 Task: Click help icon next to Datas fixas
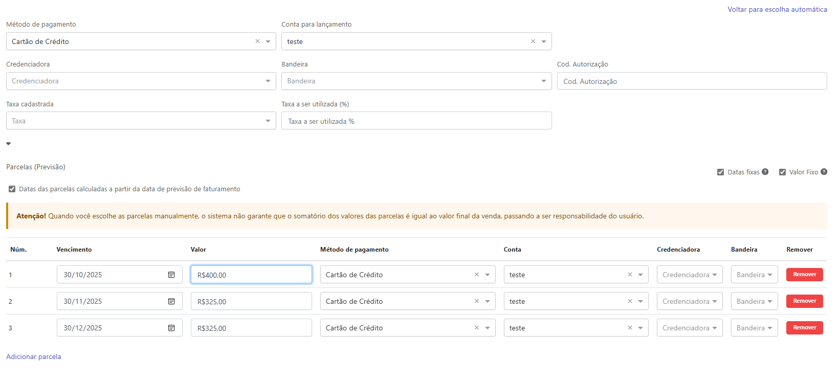tap(765, 172)
